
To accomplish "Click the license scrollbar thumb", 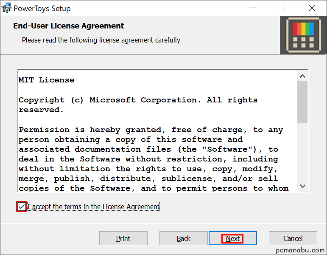I will pos(302,102).
